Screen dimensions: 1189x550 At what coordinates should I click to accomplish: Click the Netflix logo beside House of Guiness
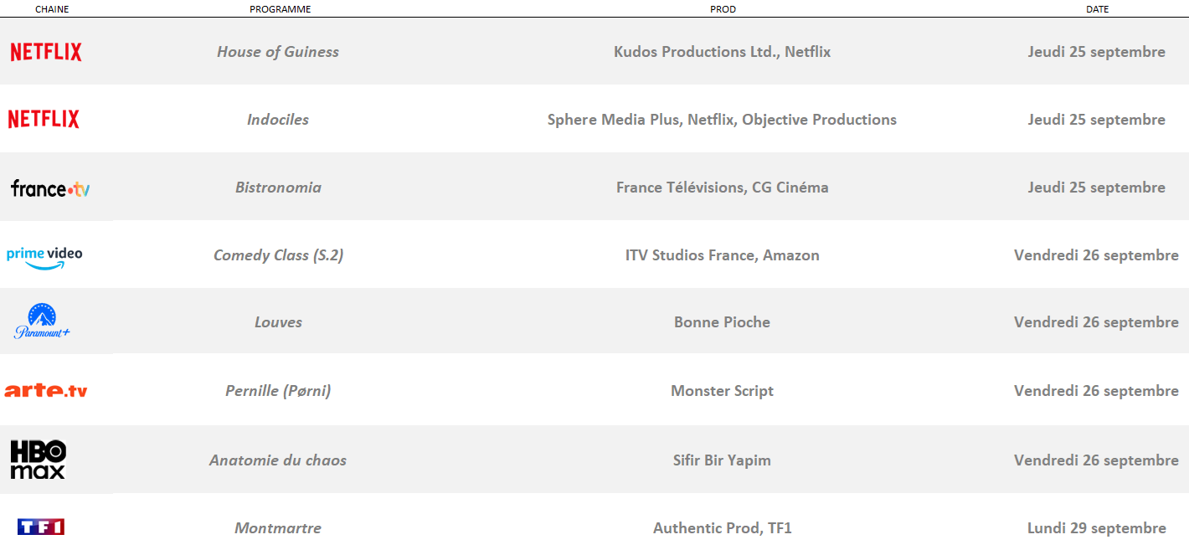coord(46,52)
